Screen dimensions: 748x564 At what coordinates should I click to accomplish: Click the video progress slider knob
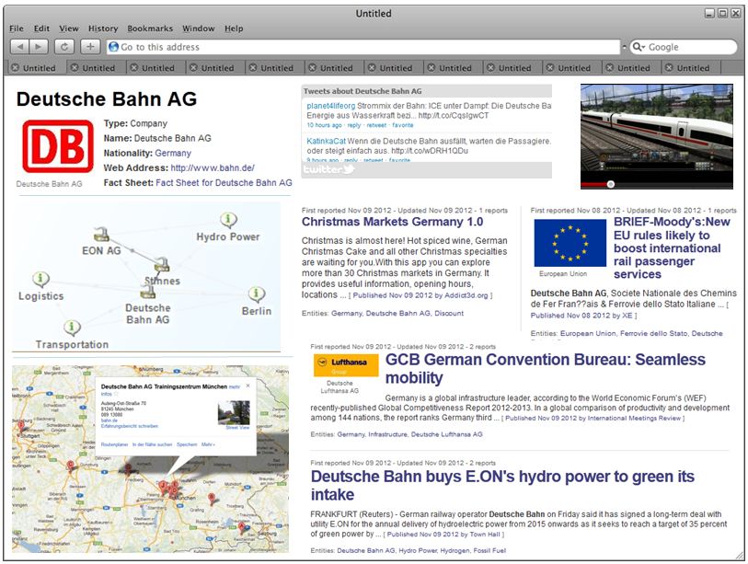(611, 184)
